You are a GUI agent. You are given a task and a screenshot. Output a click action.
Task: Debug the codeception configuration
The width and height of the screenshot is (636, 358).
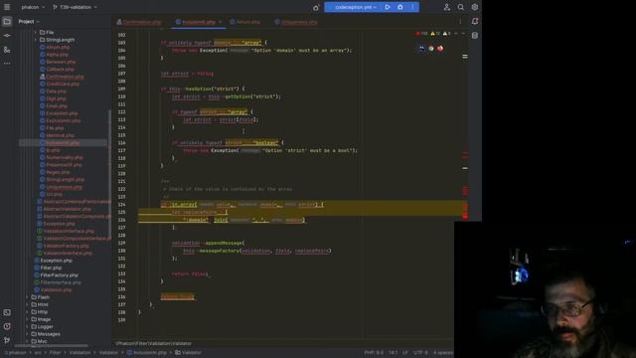(400, 7)
